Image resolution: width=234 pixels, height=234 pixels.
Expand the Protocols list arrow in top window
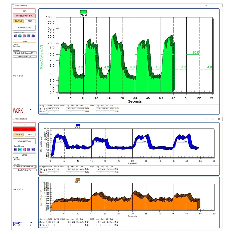tap(35, 53)
